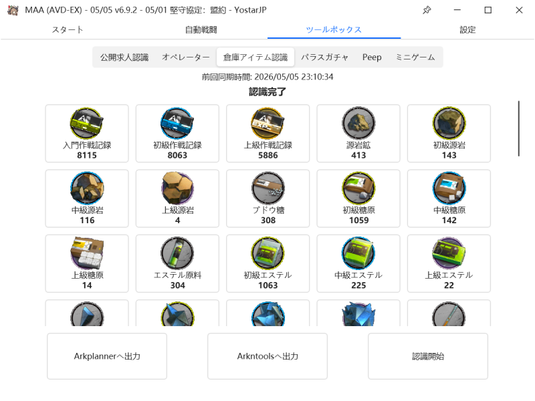This screenshot has height=401, width=535.
Task: Open the スタート tab
Action: pos(68,29)
